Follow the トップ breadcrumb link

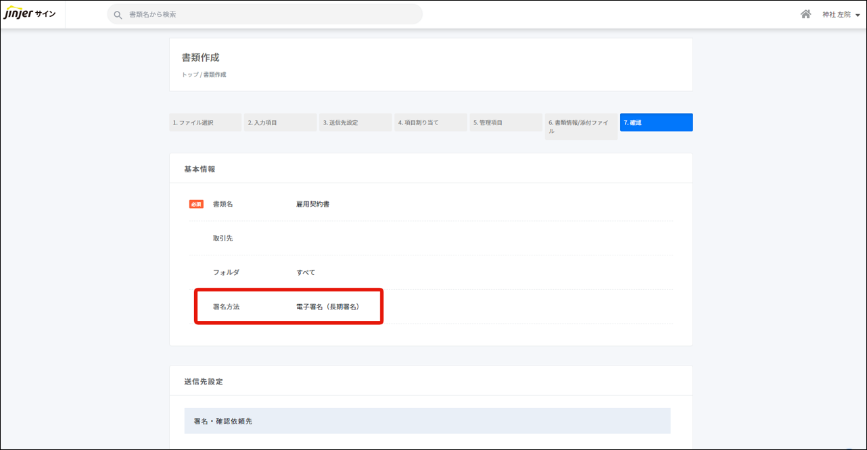(189, 75)
